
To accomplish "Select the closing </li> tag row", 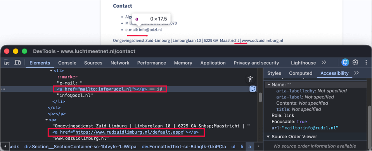I will pyautogui.click(x=59, y=102).
